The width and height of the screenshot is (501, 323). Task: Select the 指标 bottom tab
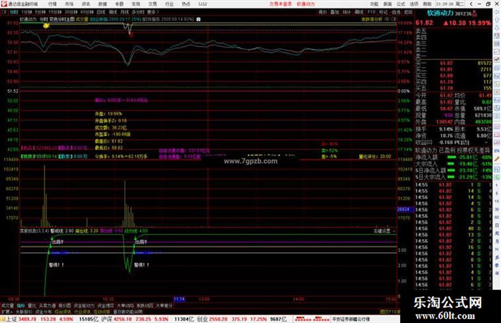21,305
